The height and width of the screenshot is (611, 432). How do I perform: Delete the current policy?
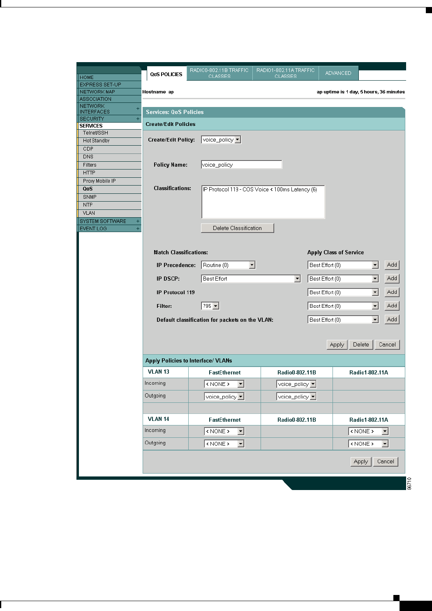(361, 345)
